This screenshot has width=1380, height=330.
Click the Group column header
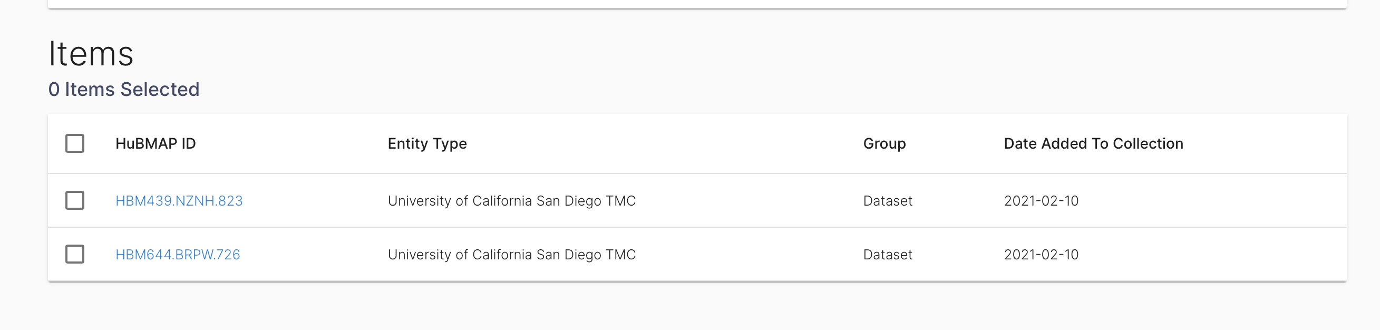(x=885, y=143)
